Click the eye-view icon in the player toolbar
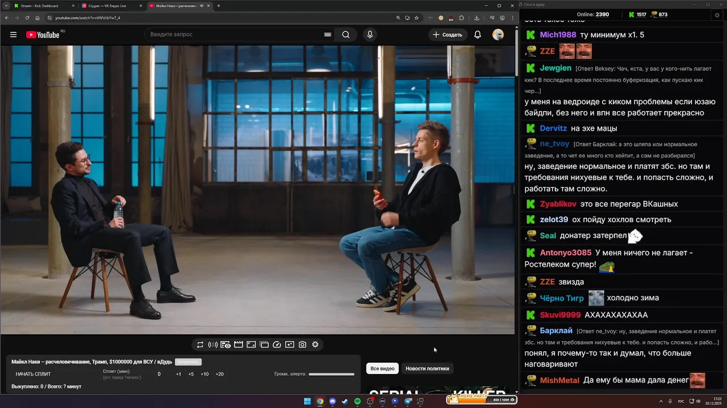Screen dimensions: 727x408 pos(225,345)
